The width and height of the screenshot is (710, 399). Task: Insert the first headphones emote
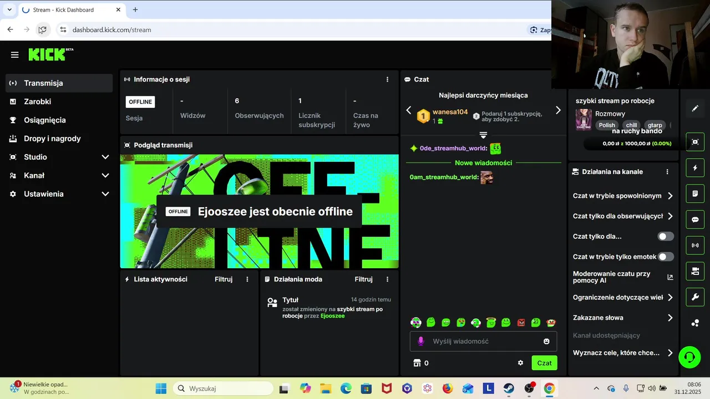click(x=416, y=323)
